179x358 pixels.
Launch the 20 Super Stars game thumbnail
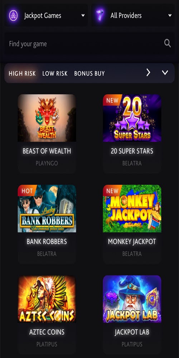click(132, 118)
